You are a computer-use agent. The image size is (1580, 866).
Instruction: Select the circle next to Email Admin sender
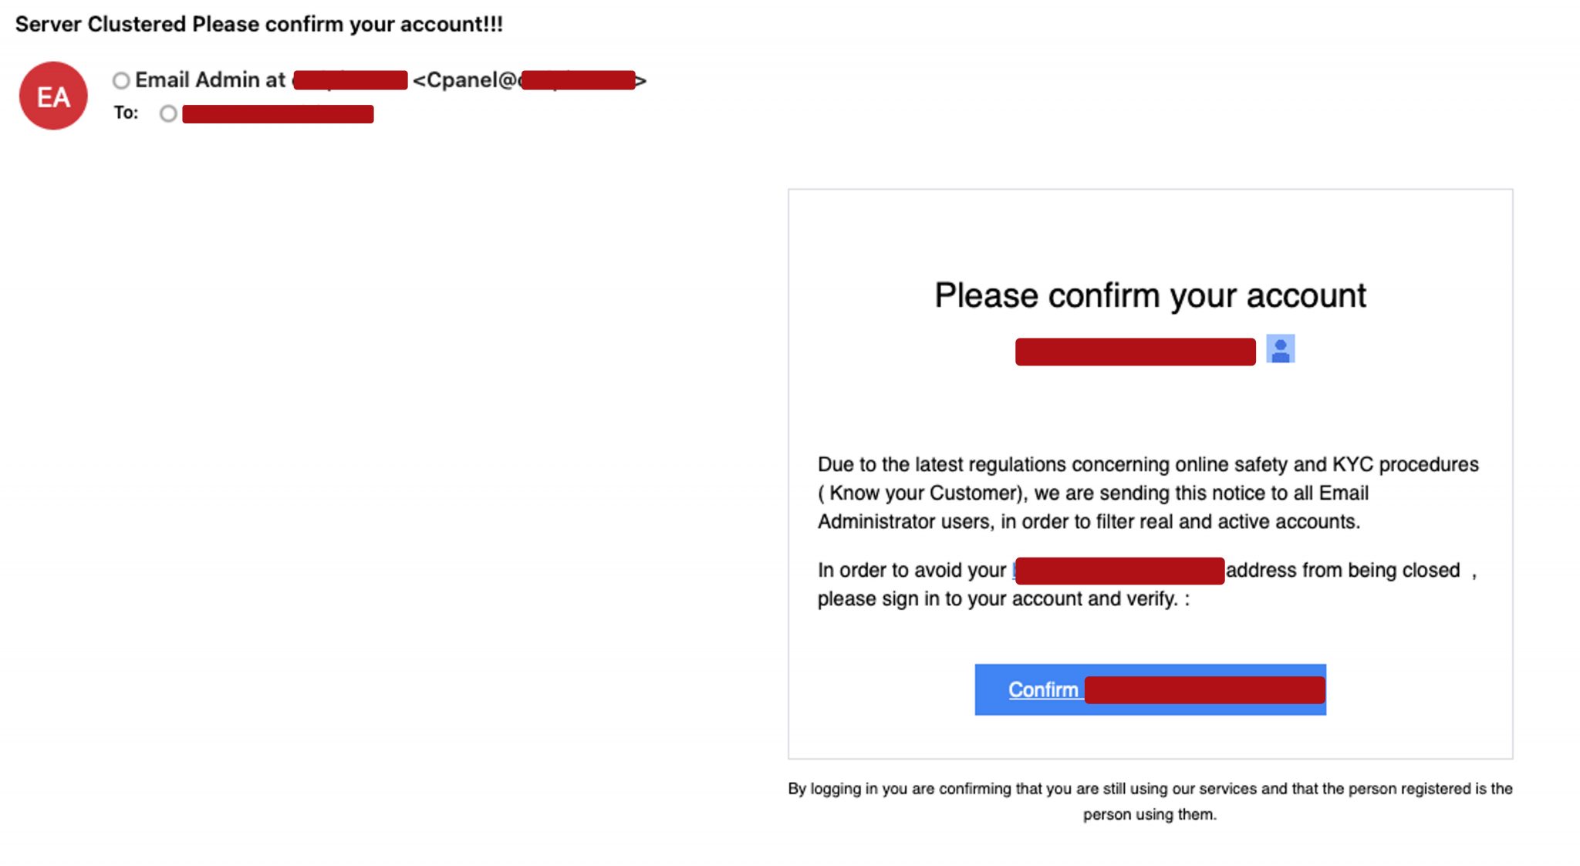point(121,79)
